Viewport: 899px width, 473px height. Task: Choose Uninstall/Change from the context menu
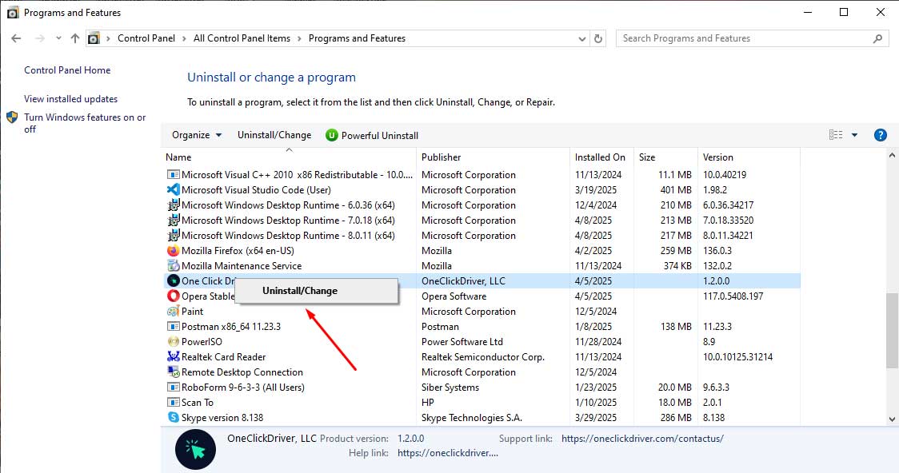click(x=300, y=291)
